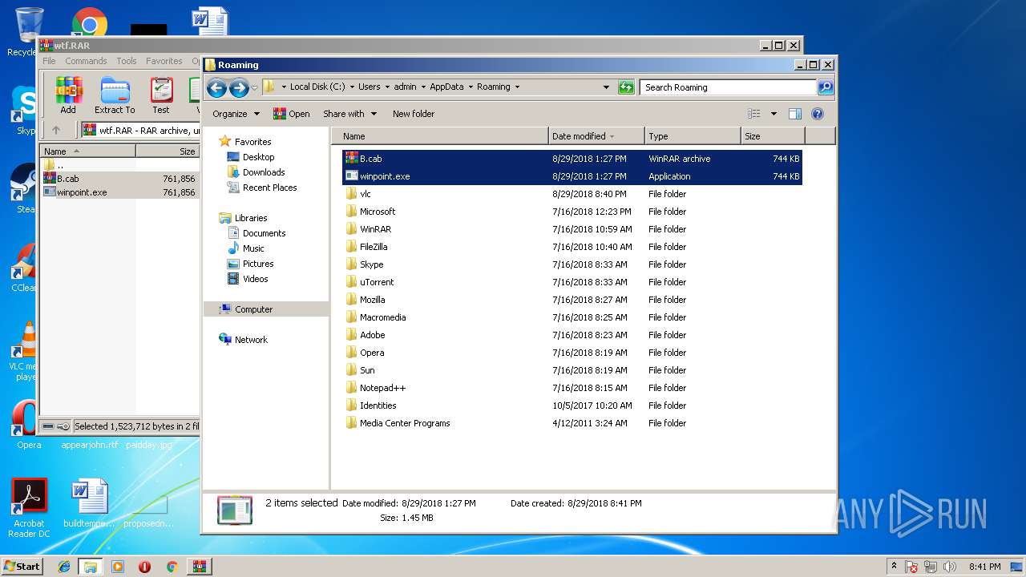
Task: Select the vlc folder icon
Action: click(x=351, y=193)
